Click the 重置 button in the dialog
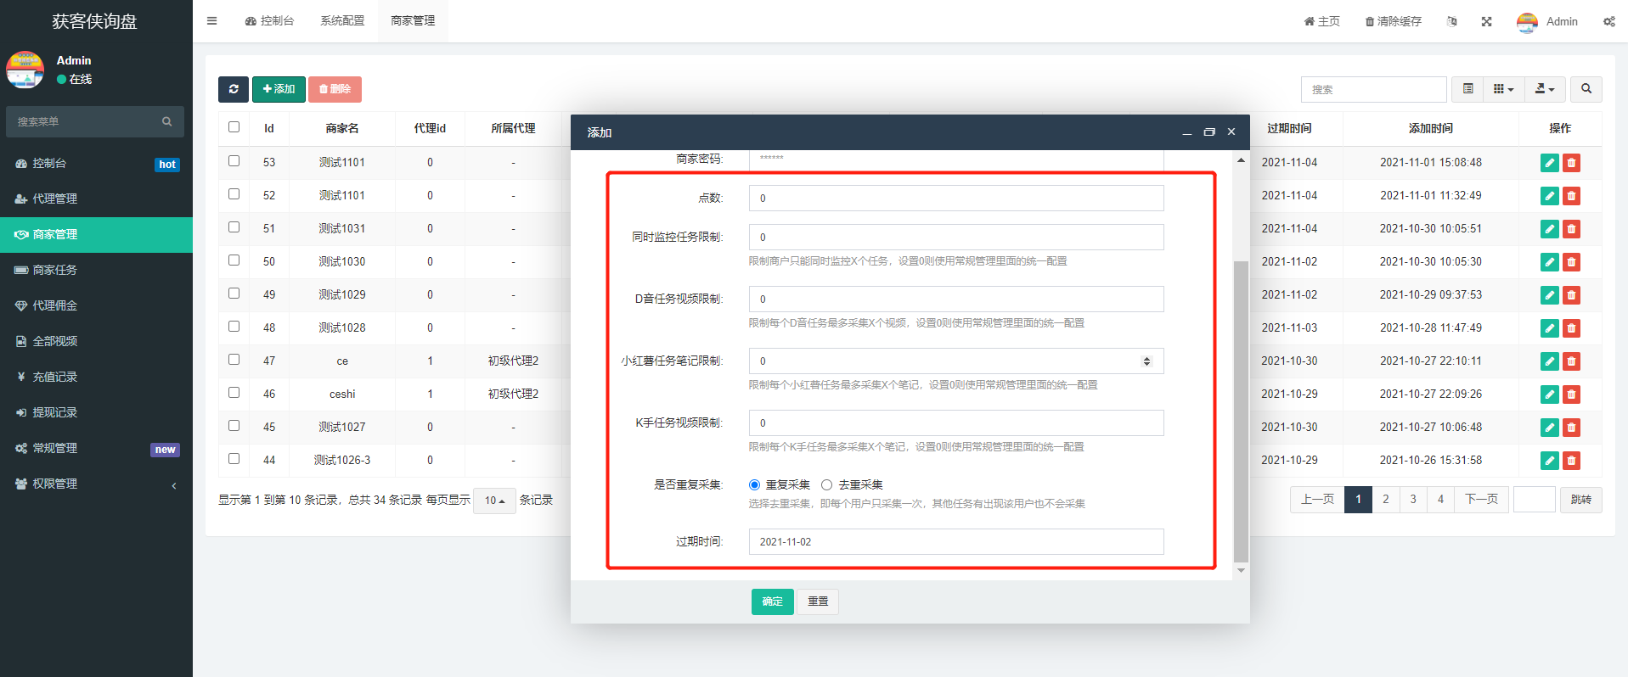1628x677 pixels. tap(818, 601)
